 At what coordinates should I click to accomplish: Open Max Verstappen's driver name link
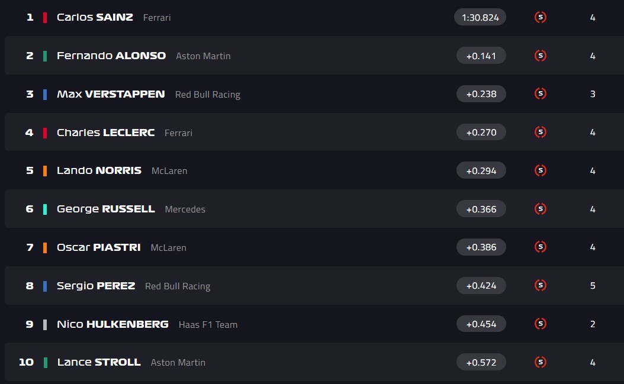(111, 94)
